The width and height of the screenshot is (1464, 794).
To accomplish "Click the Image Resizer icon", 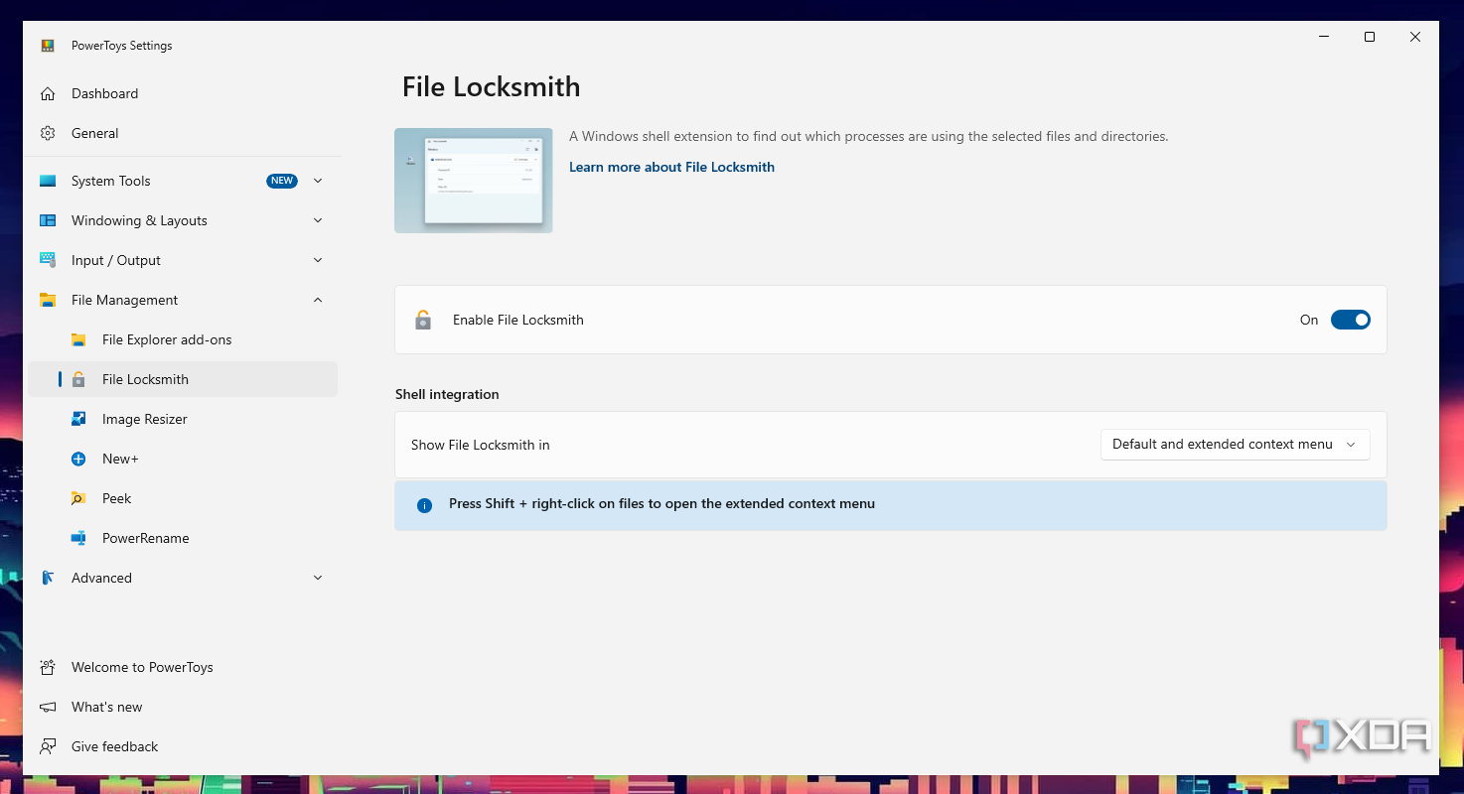I will point(78,419).
